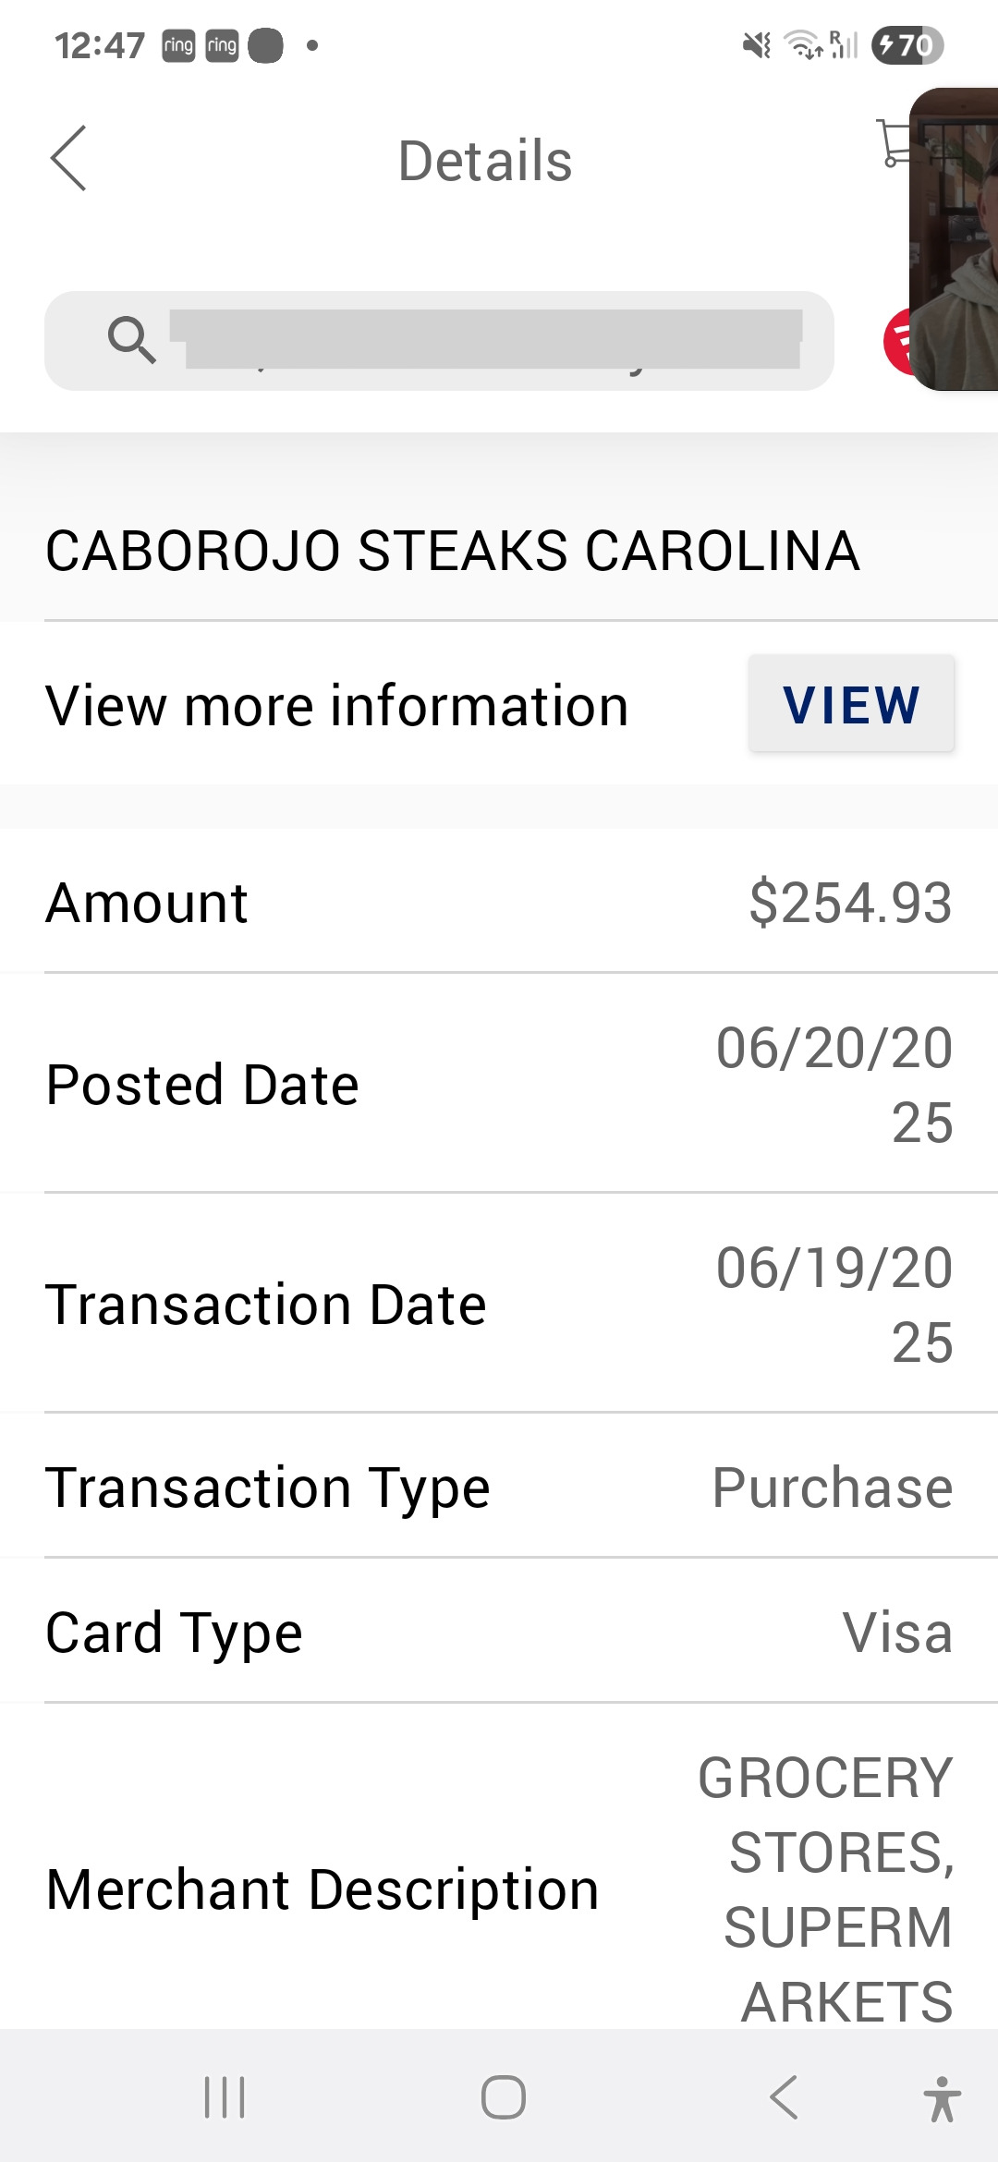This screenshot has width=998, height=2162.
Task: Tap the back arrow beside Details
Action: [69, 159]
